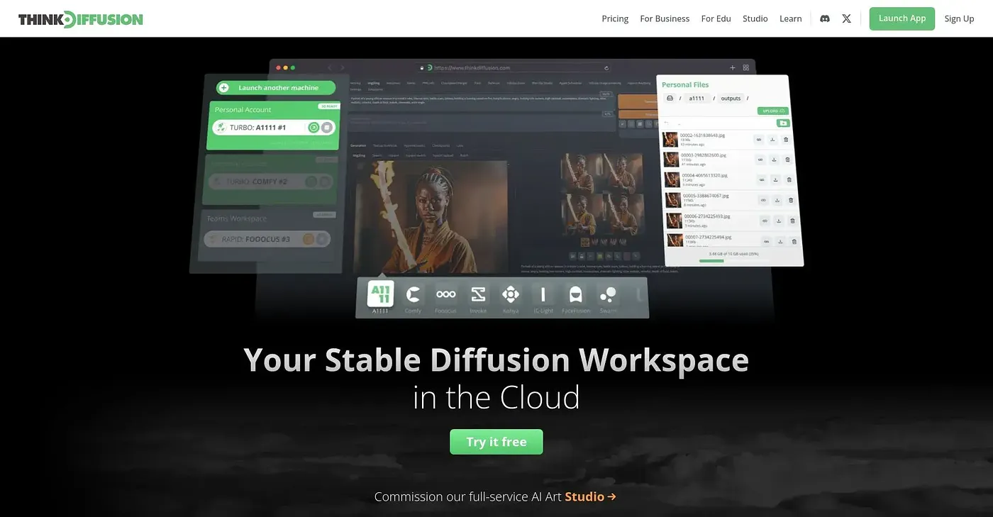Open the For Edu menu item
Viewport: 993px width, 517px height.
(716, 18)
